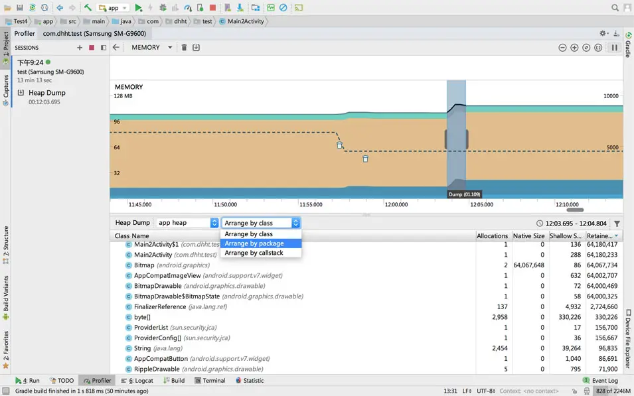Viewport: 634px width, 396px height.
Task: Zoom out the memory timeline
Action: (x=562, y=48)
